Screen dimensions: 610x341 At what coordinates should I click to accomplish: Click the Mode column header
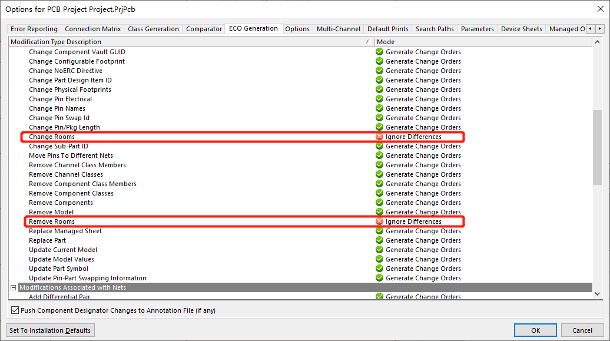483,42
